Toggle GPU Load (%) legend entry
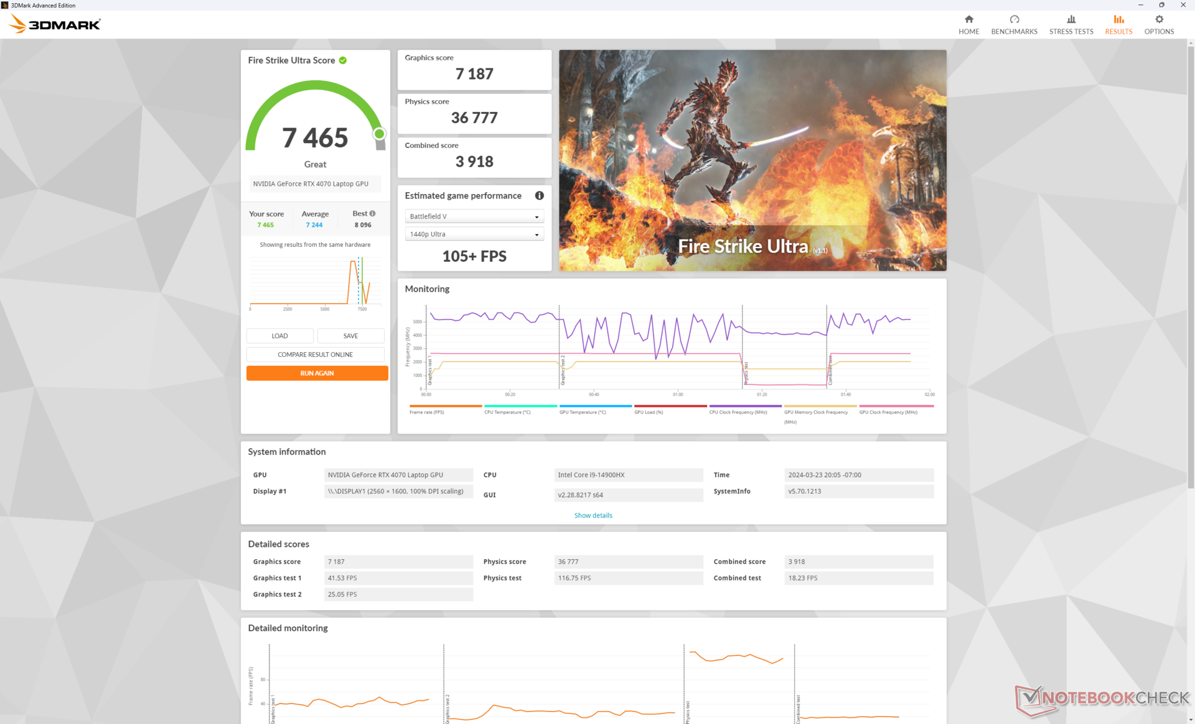The image size is (1195, 724). pos(649,412)
